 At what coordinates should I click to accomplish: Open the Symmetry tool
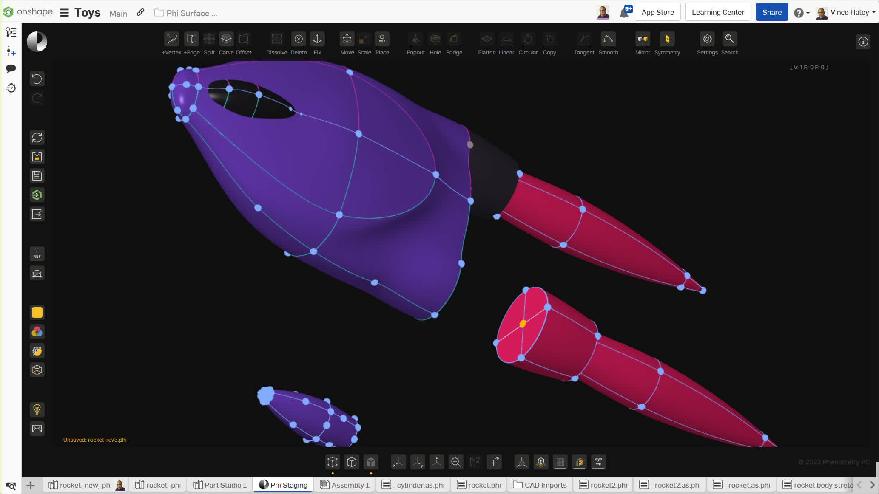point(667,40)
